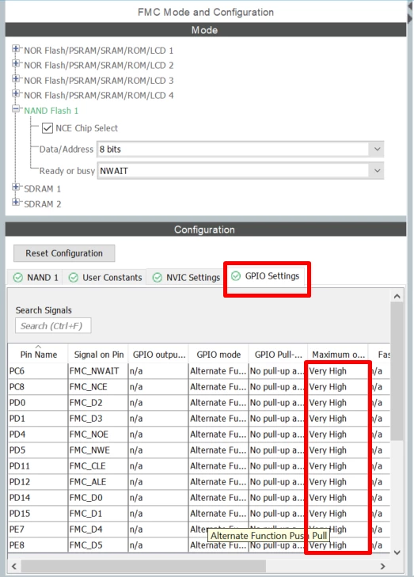Select the PC6 pin row
This screenshot has width=414, height=577.
[199, 371]
